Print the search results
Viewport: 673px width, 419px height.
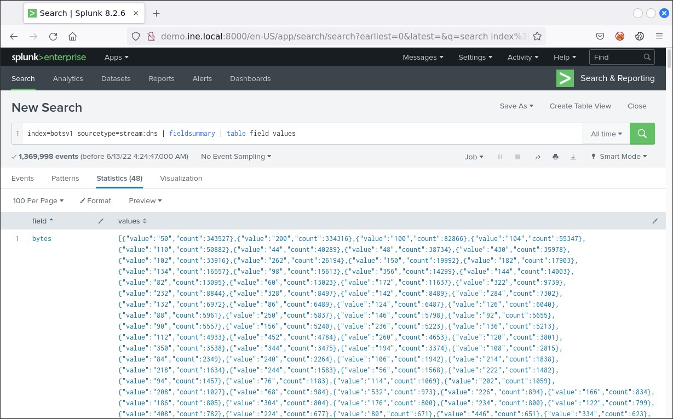pyautogui.click(x=555, y=157)
